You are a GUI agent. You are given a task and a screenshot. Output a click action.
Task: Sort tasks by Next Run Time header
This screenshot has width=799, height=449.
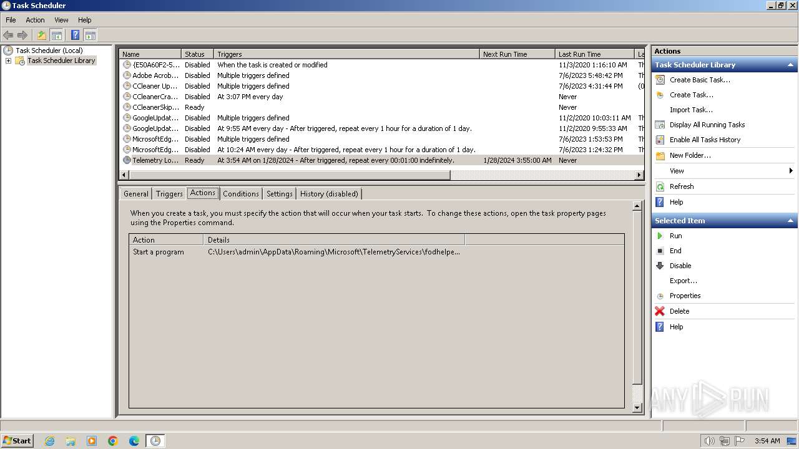coord(517,54)
